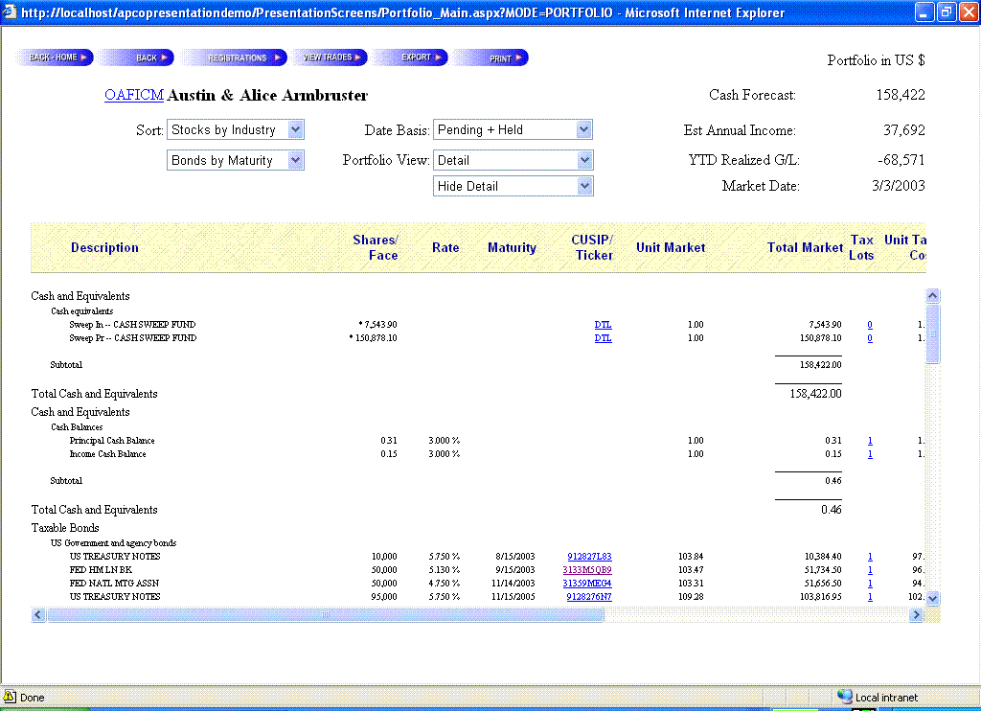Image resolution: width=981 pixels, height=711 pixels.
Task: Open tax lots link for FED HM LN BK
Action: click(870, 569)
